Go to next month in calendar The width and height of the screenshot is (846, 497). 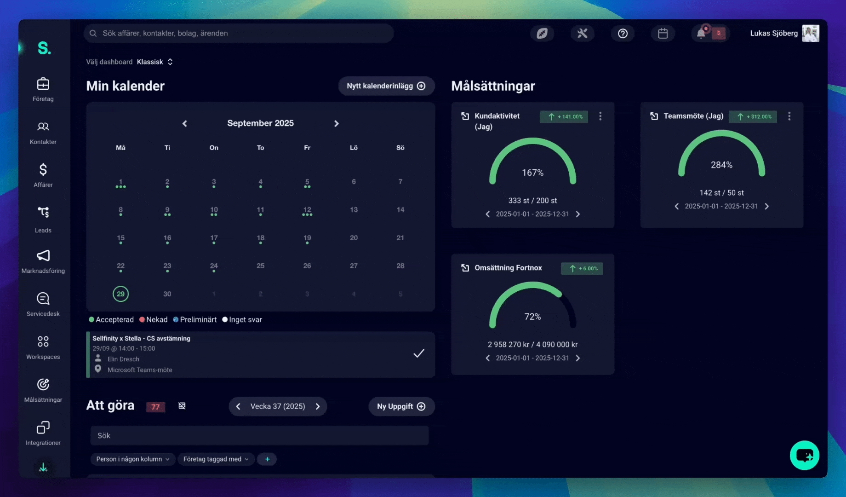coord(337,123)
